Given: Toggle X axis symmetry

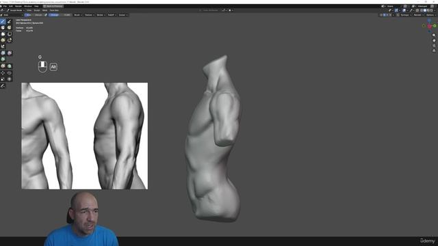Looking at the screenshot, I should [x=385, y=15].
